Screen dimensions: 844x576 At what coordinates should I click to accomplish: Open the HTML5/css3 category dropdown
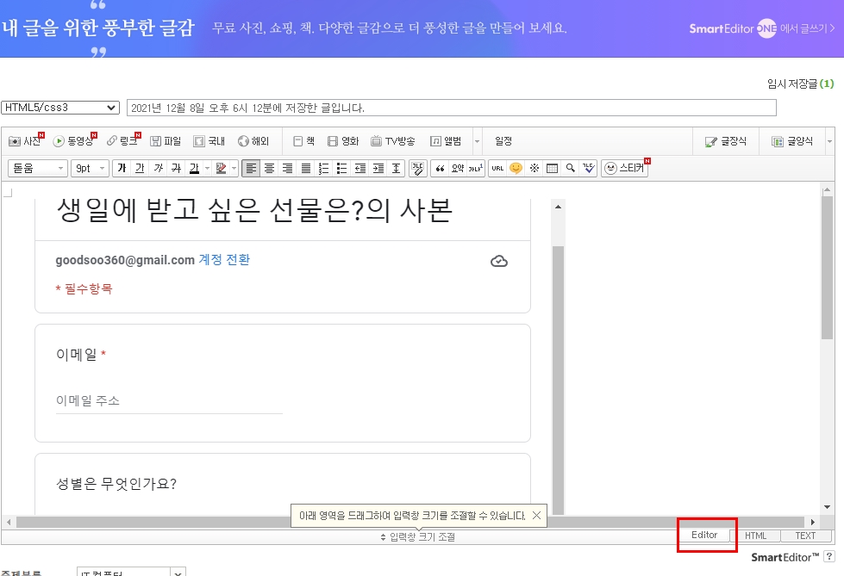(60, 108)
